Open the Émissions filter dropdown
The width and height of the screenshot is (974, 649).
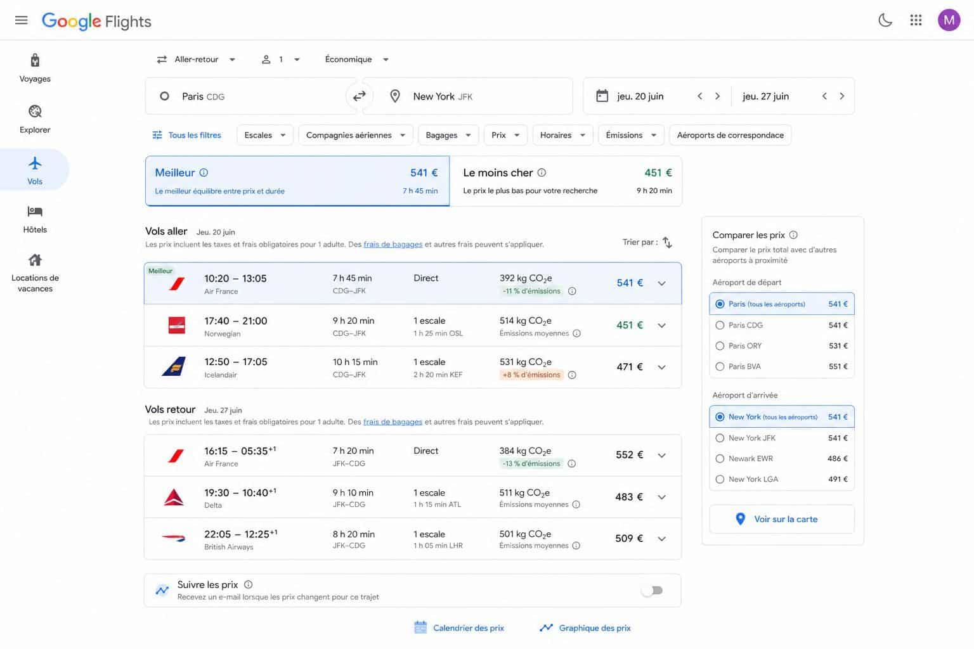(x=631, y=135)
